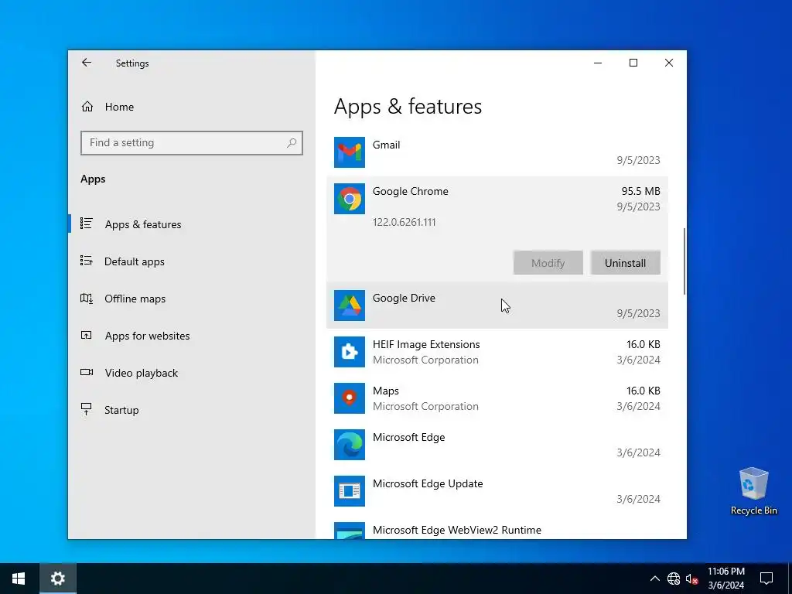Click the 16.0 KB size of Maps
This screenshot has height=594, width=792.
point(643,391)
